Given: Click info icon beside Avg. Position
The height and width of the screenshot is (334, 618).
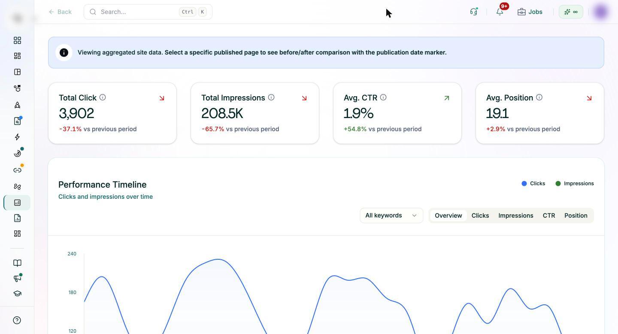Looking at the screenshot, I should (539, 97).
